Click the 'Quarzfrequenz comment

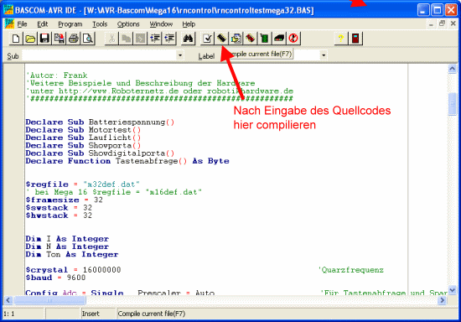(x=351, y=270)
